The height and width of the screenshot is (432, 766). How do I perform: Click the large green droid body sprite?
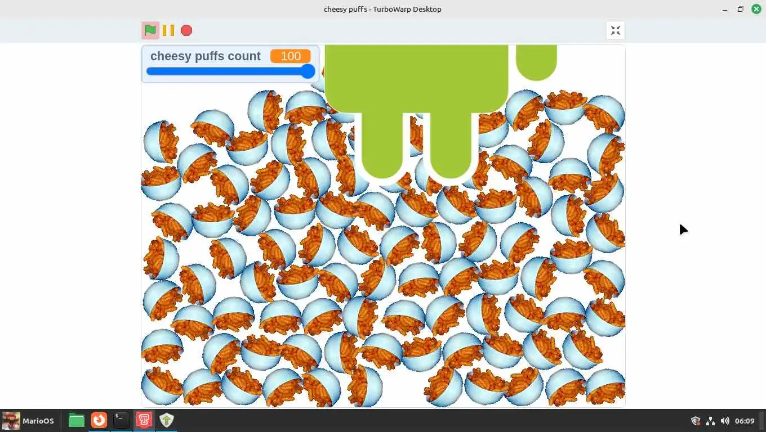pyautogui.click(x=417, y=79)
